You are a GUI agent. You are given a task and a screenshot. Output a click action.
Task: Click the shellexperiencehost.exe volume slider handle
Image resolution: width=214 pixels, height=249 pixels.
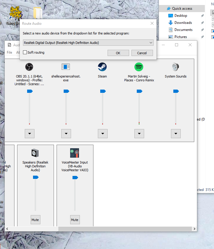coord(66,91)
